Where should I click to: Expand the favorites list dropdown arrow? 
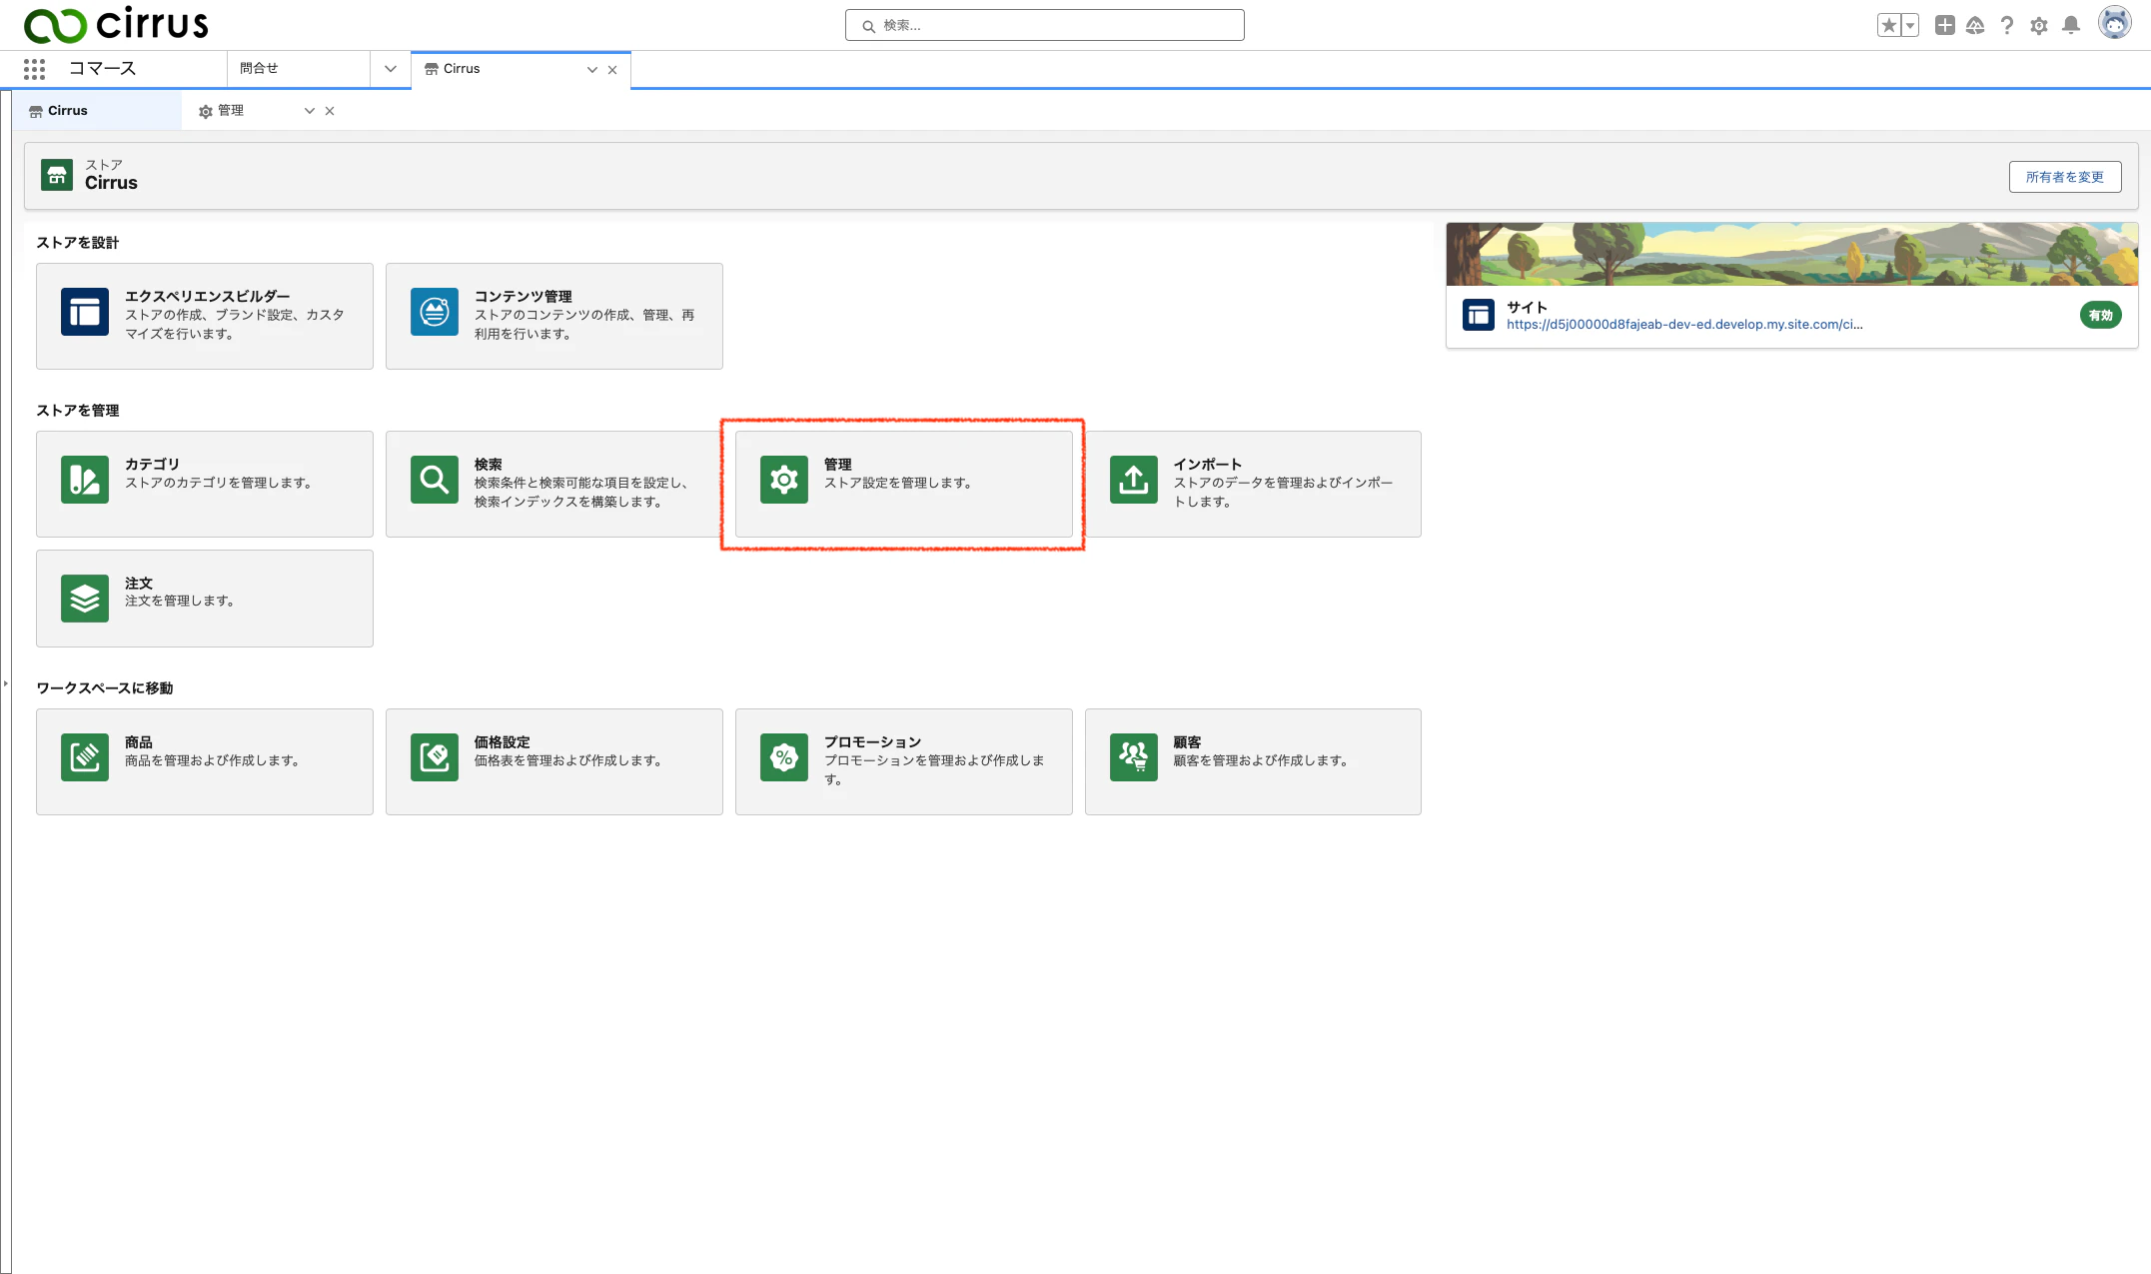pos(1910,25)
